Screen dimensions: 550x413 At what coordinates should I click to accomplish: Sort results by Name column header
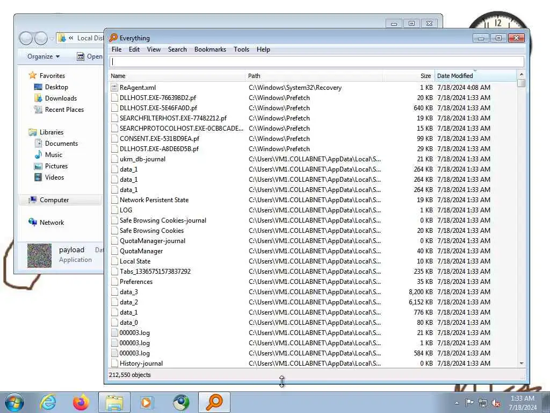[177, 76]
